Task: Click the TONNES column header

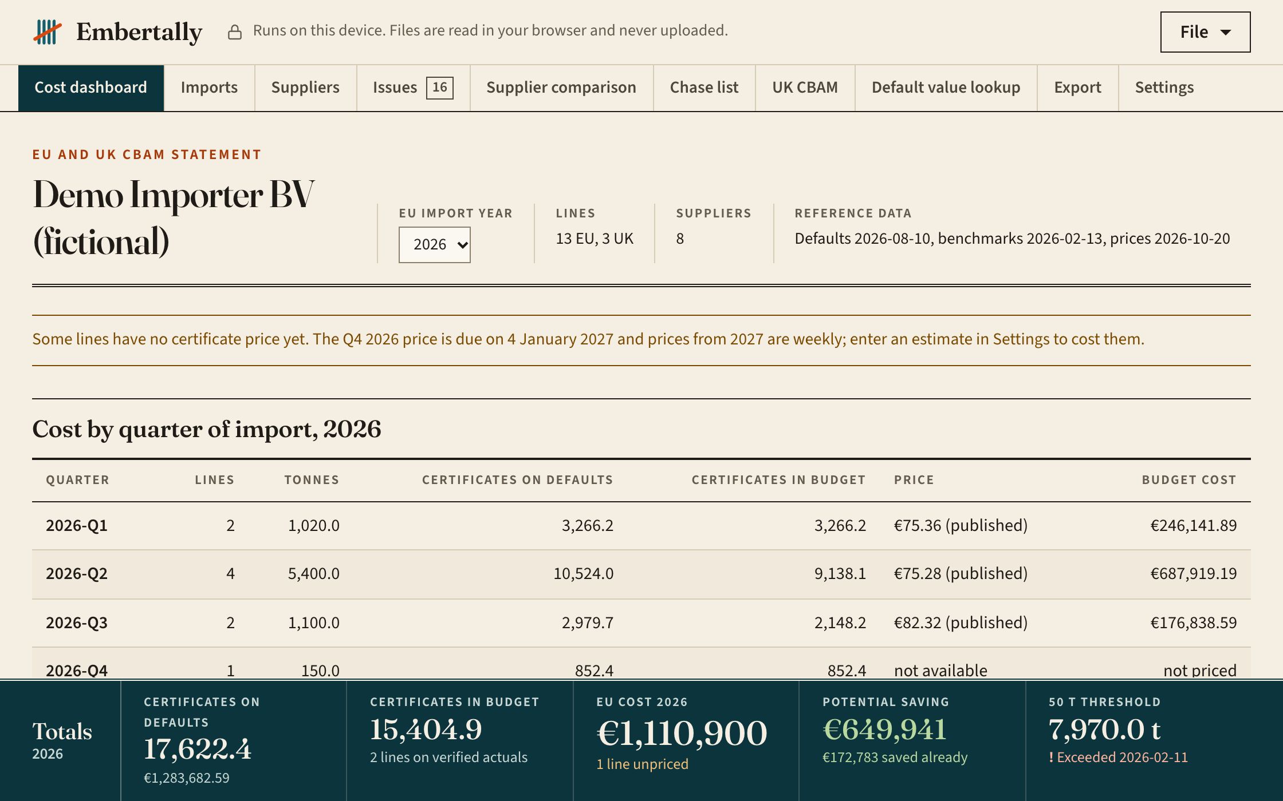Action: (x=312, y=480)
